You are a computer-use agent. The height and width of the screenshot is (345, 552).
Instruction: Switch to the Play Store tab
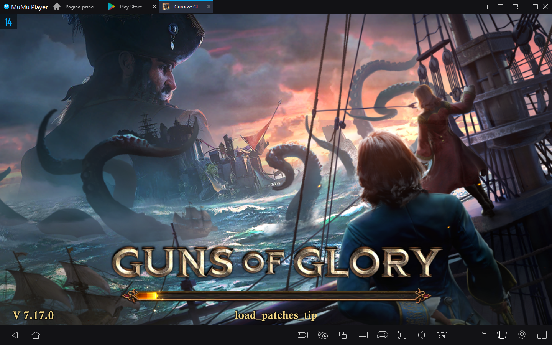point(130,7)
